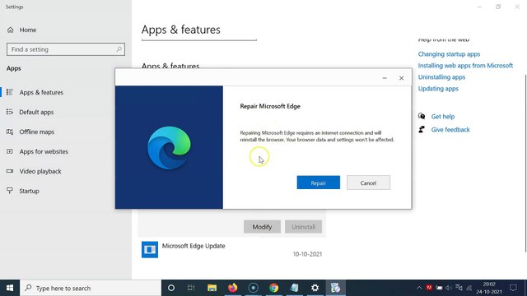Click the Apps & features list icon
527x296 pixels.
coord(10,92)
